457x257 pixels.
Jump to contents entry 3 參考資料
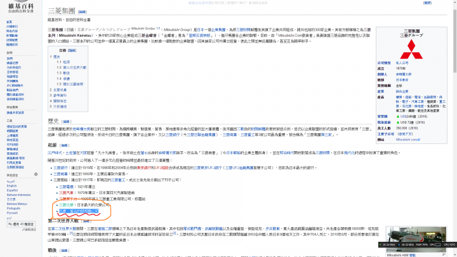click(58, 95)
